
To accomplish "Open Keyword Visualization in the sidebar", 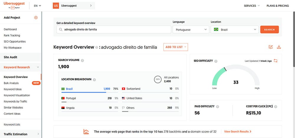I will [x=17, y=95].
